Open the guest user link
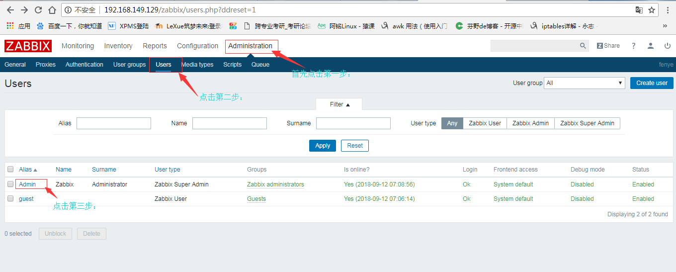This screenshot has height=272, width=676. [x=26, y=199]
